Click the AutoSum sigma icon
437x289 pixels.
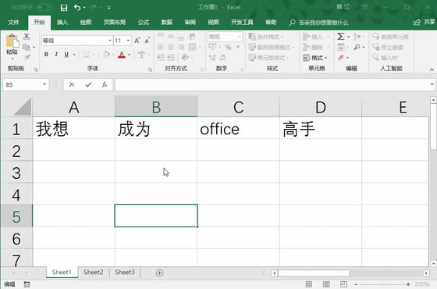point(340,37)
